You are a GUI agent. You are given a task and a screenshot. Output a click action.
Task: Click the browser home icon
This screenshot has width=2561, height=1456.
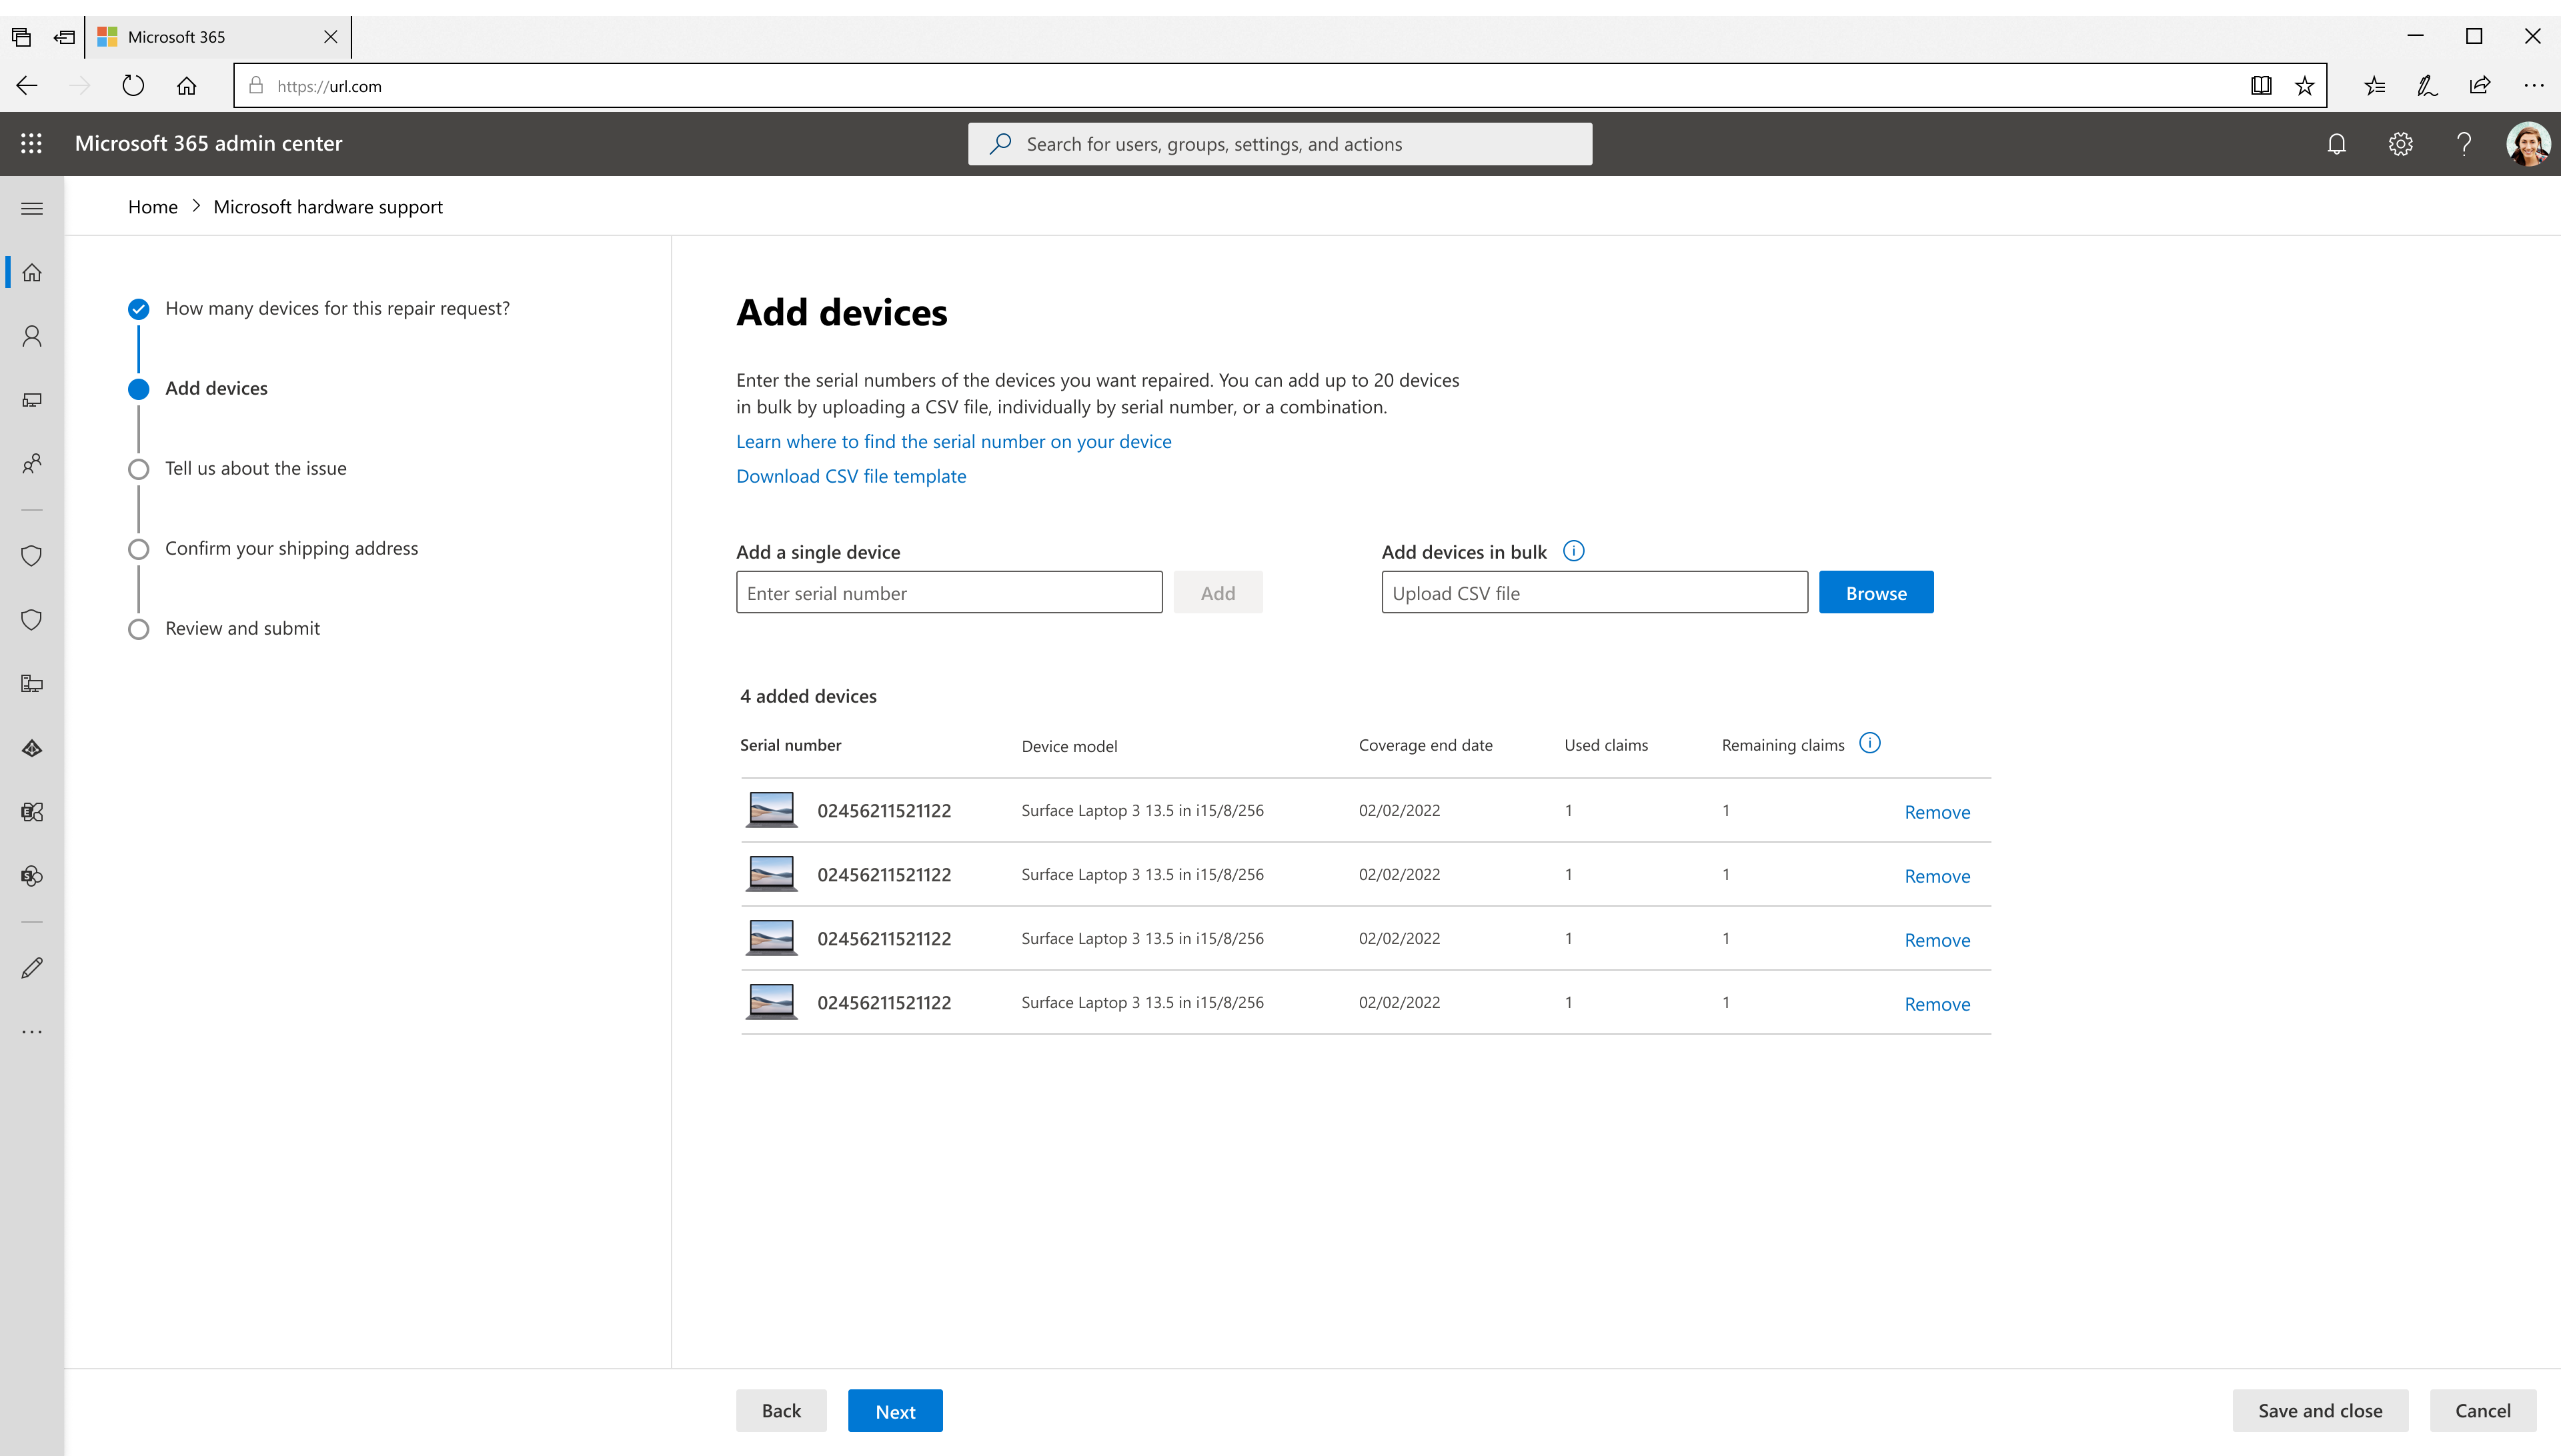(x=186, y=86)
